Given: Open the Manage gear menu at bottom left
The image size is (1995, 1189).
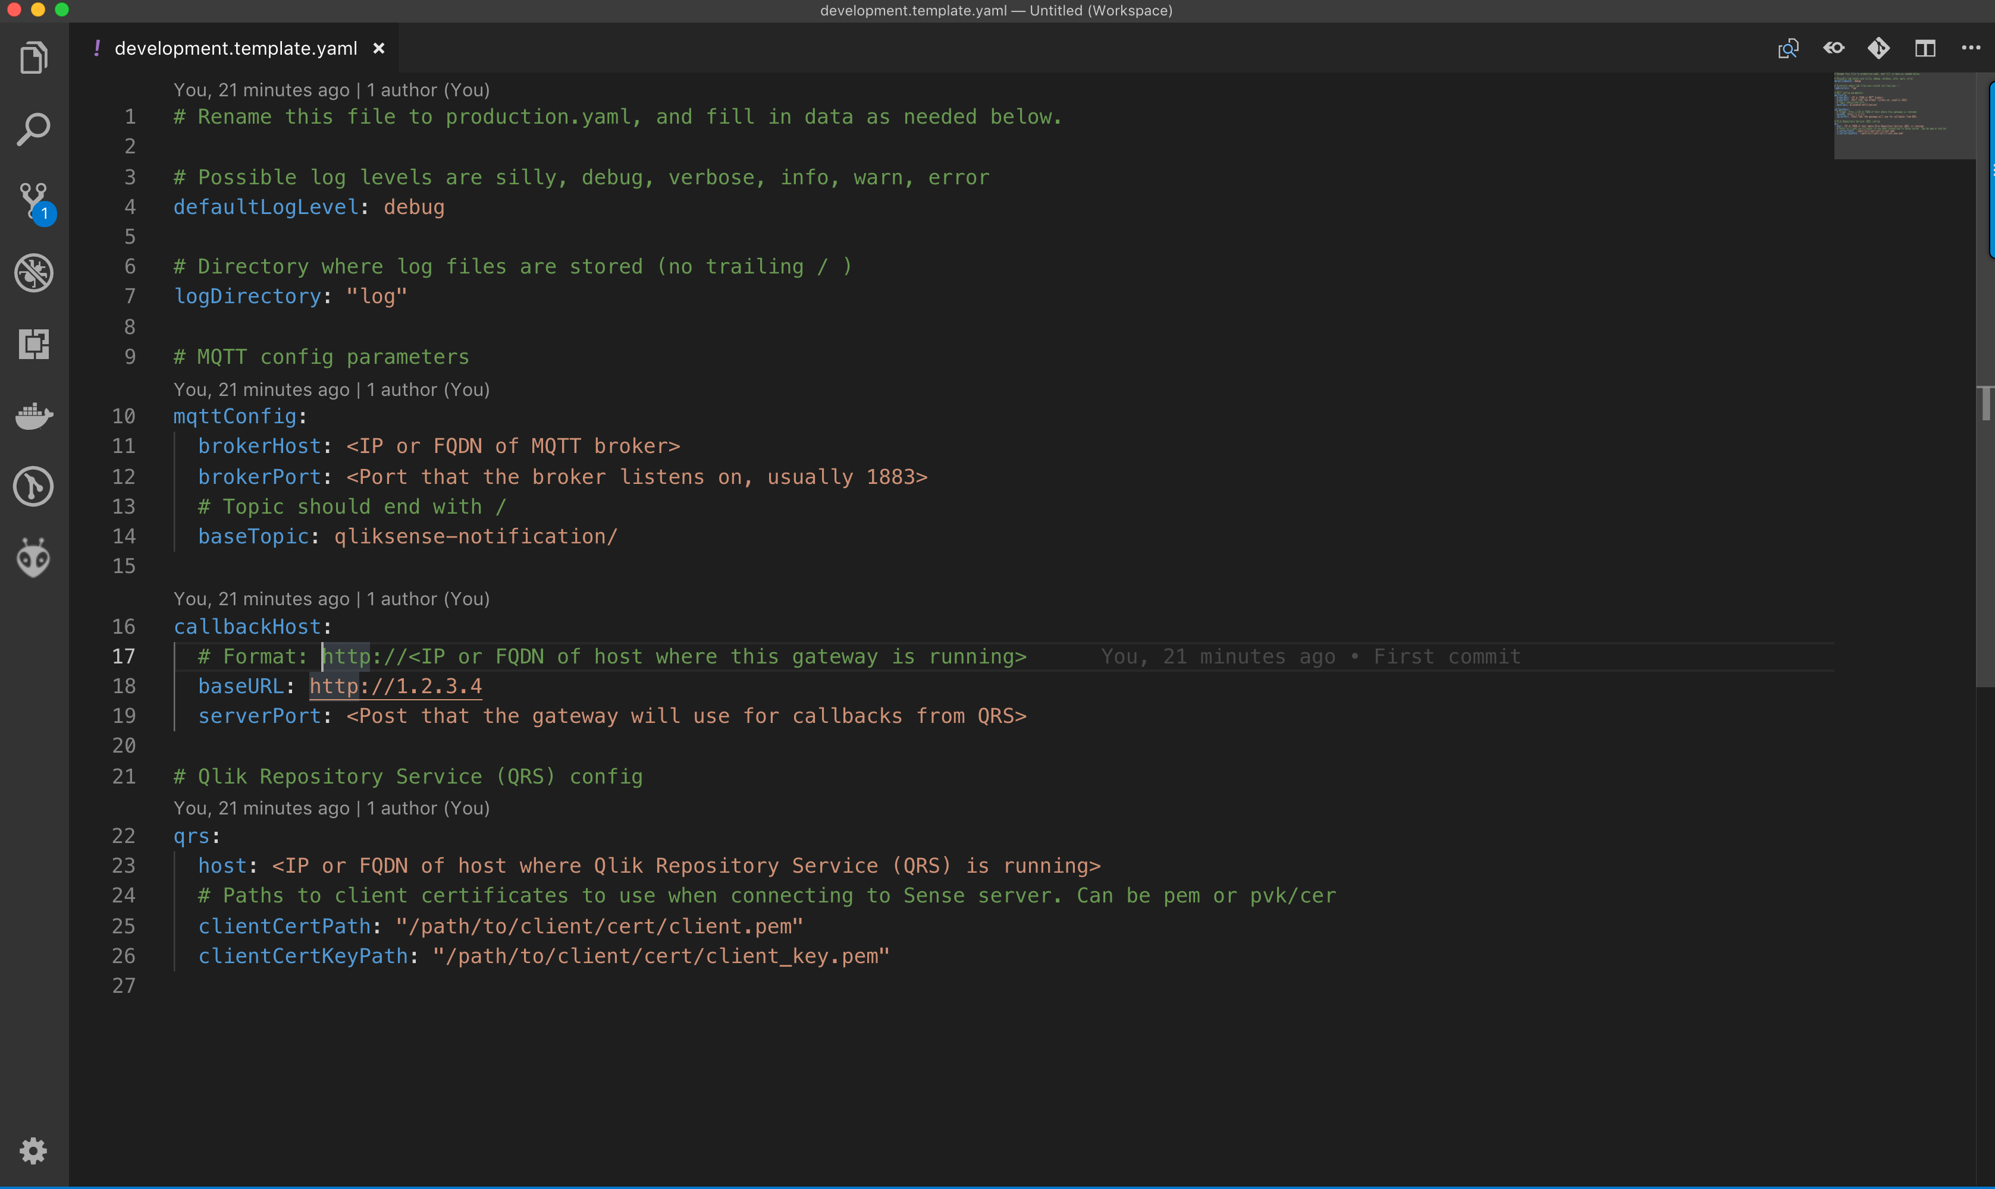Looking at the screenshot, I should pyautogui.click(x=34, y=1150).
